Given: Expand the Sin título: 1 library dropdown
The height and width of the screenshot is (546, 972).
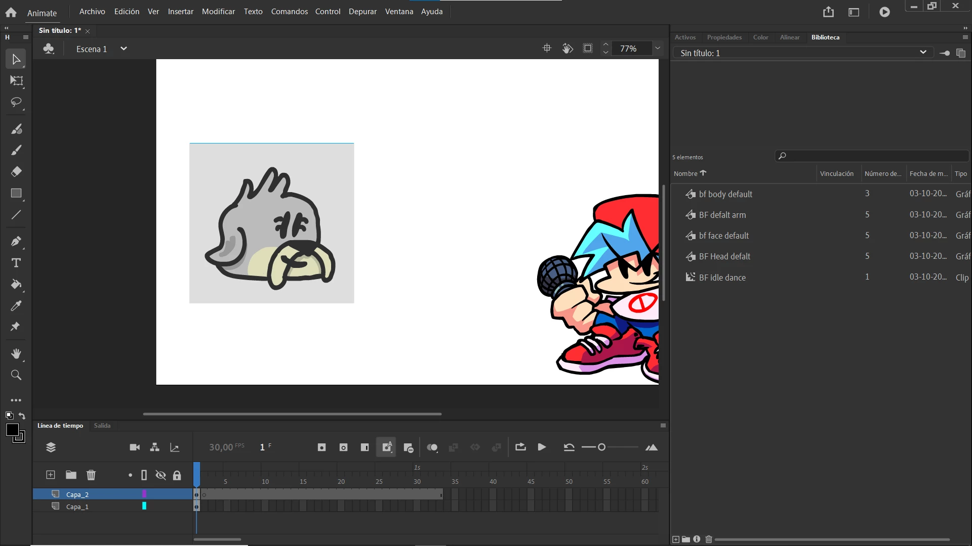Looking at the screenshot, I should (923, 53).
